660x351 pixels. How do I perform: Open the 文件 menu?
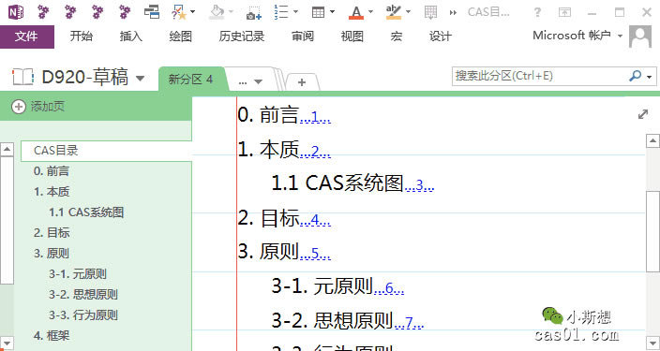(27, 37)
